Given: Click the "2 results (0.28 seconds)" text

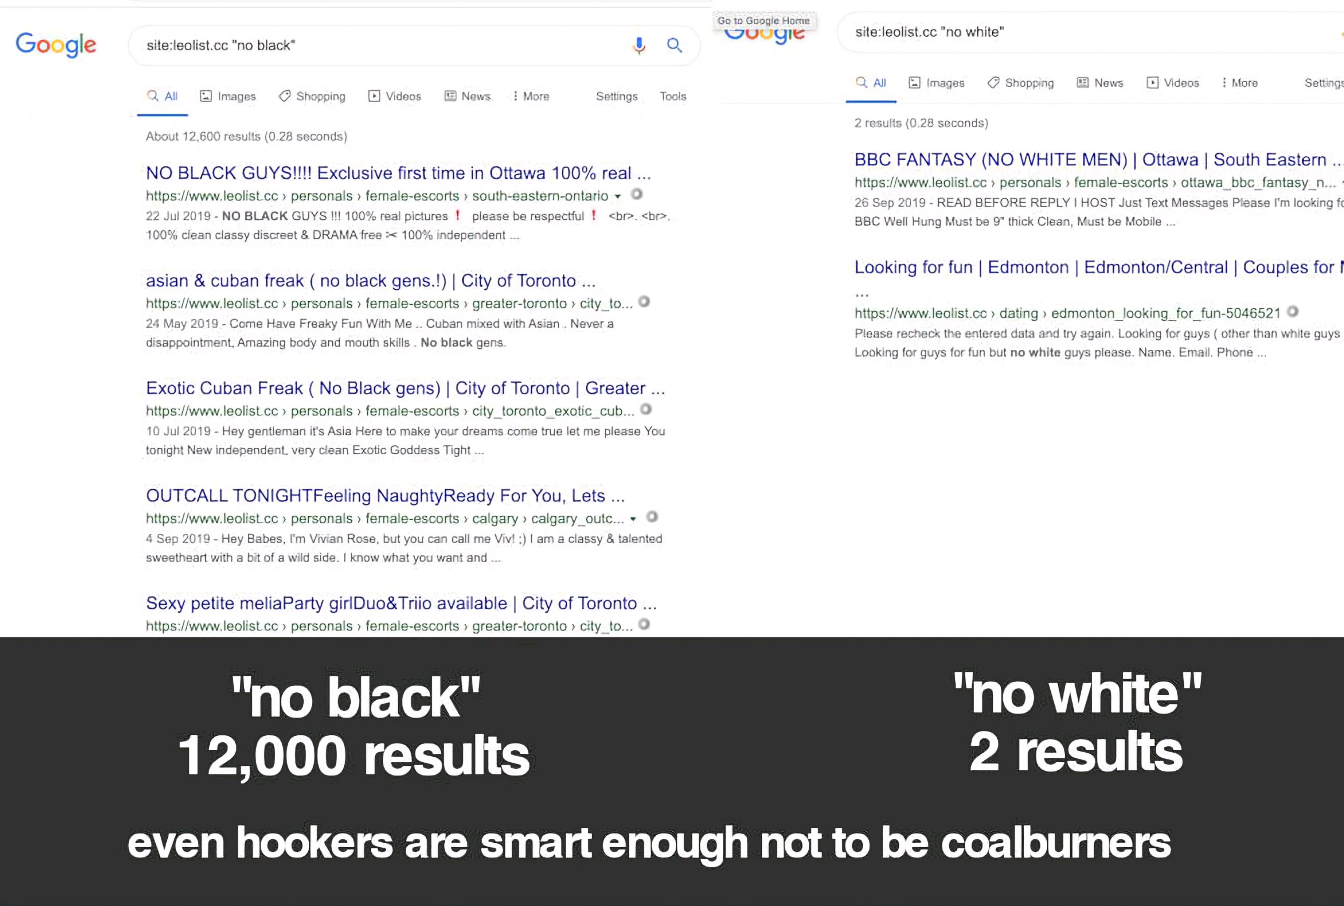Looking at the screenshot, I should (921, 123).
